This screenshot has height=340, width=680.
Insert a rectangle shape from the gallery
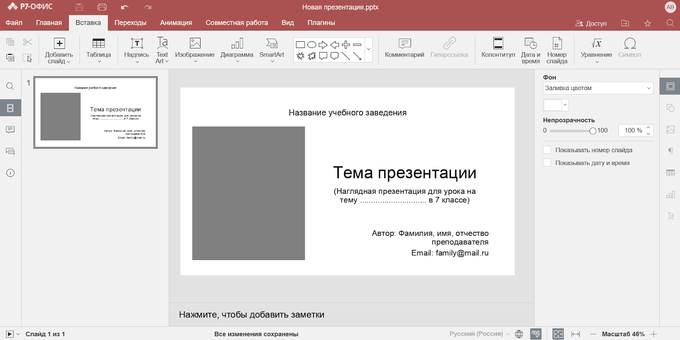click(300, 45)
